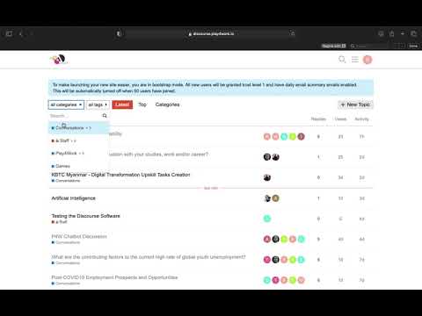The width and height of the screenshot is (422, 316).
Task: Focus the category Search input field
Action: tap(75, 116)
